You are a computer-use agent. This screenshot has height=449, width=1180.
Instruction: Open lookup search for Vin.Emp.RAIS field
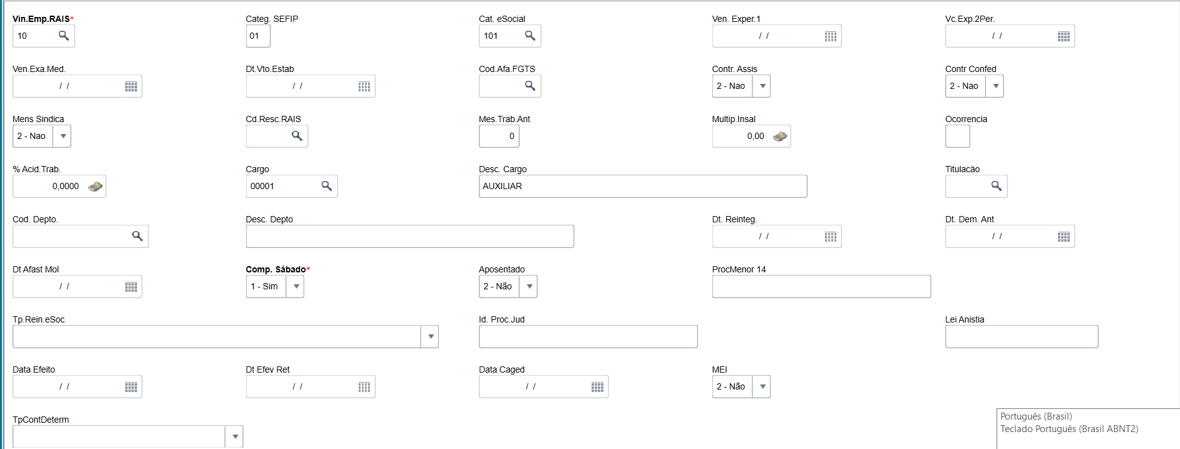pyautogui.click(x=64, y=36)
